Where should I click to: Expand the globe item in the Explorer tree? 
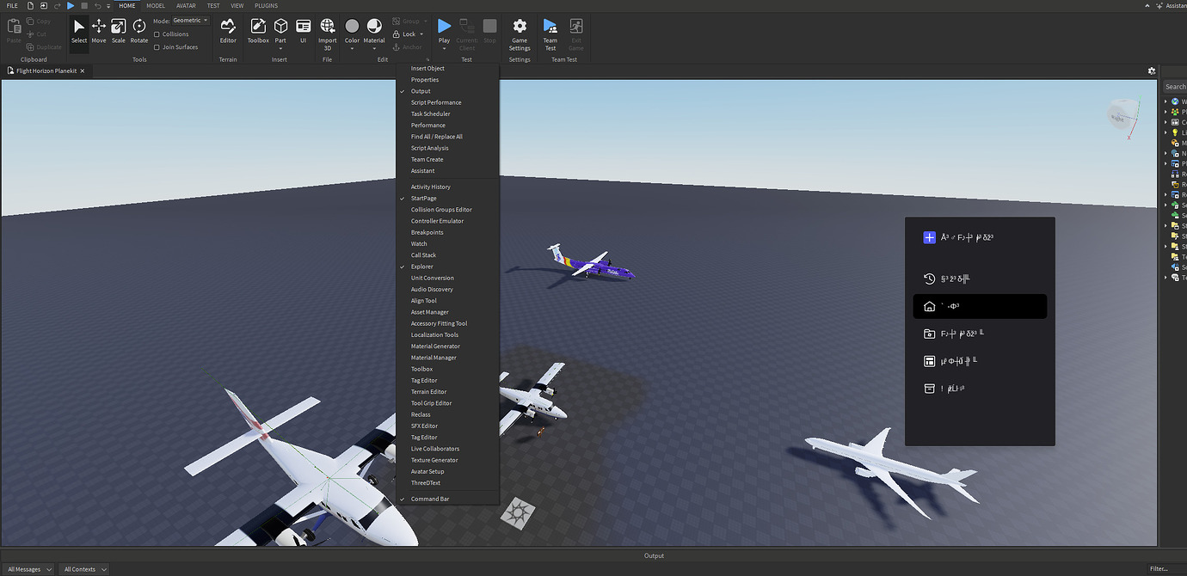pos(1166,101)
